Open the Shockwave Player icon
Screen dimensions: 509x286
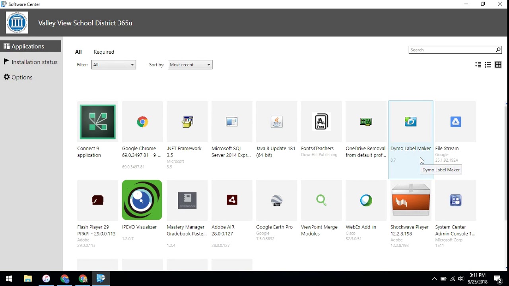click(411, 200)
